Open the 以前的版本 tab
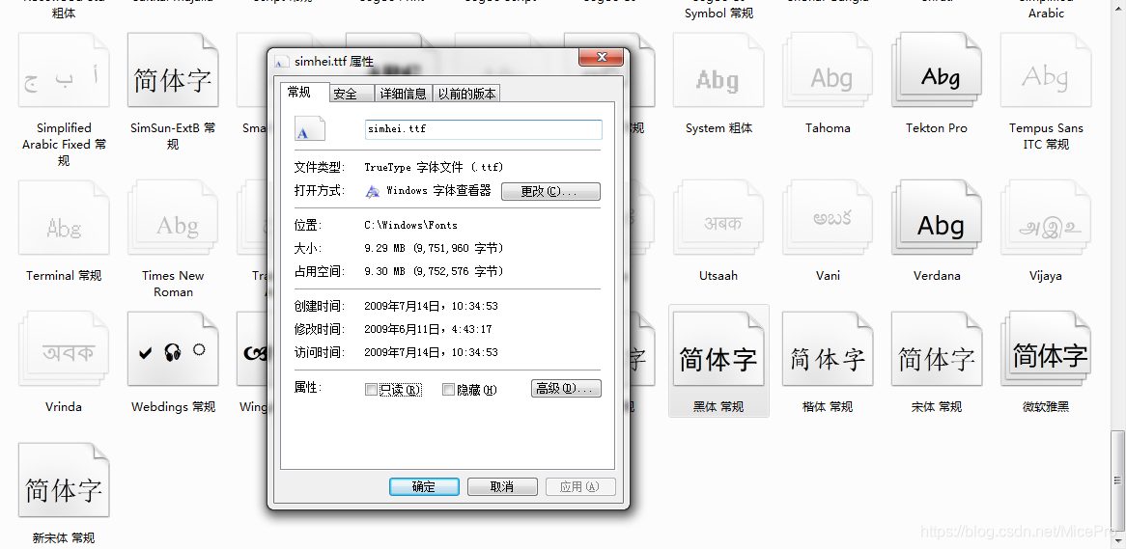 point(466,94)
